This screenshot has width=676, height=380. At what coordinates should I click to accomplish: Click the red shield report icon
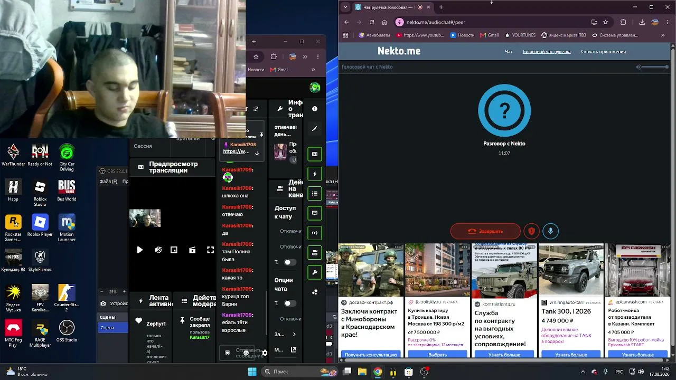531,231
